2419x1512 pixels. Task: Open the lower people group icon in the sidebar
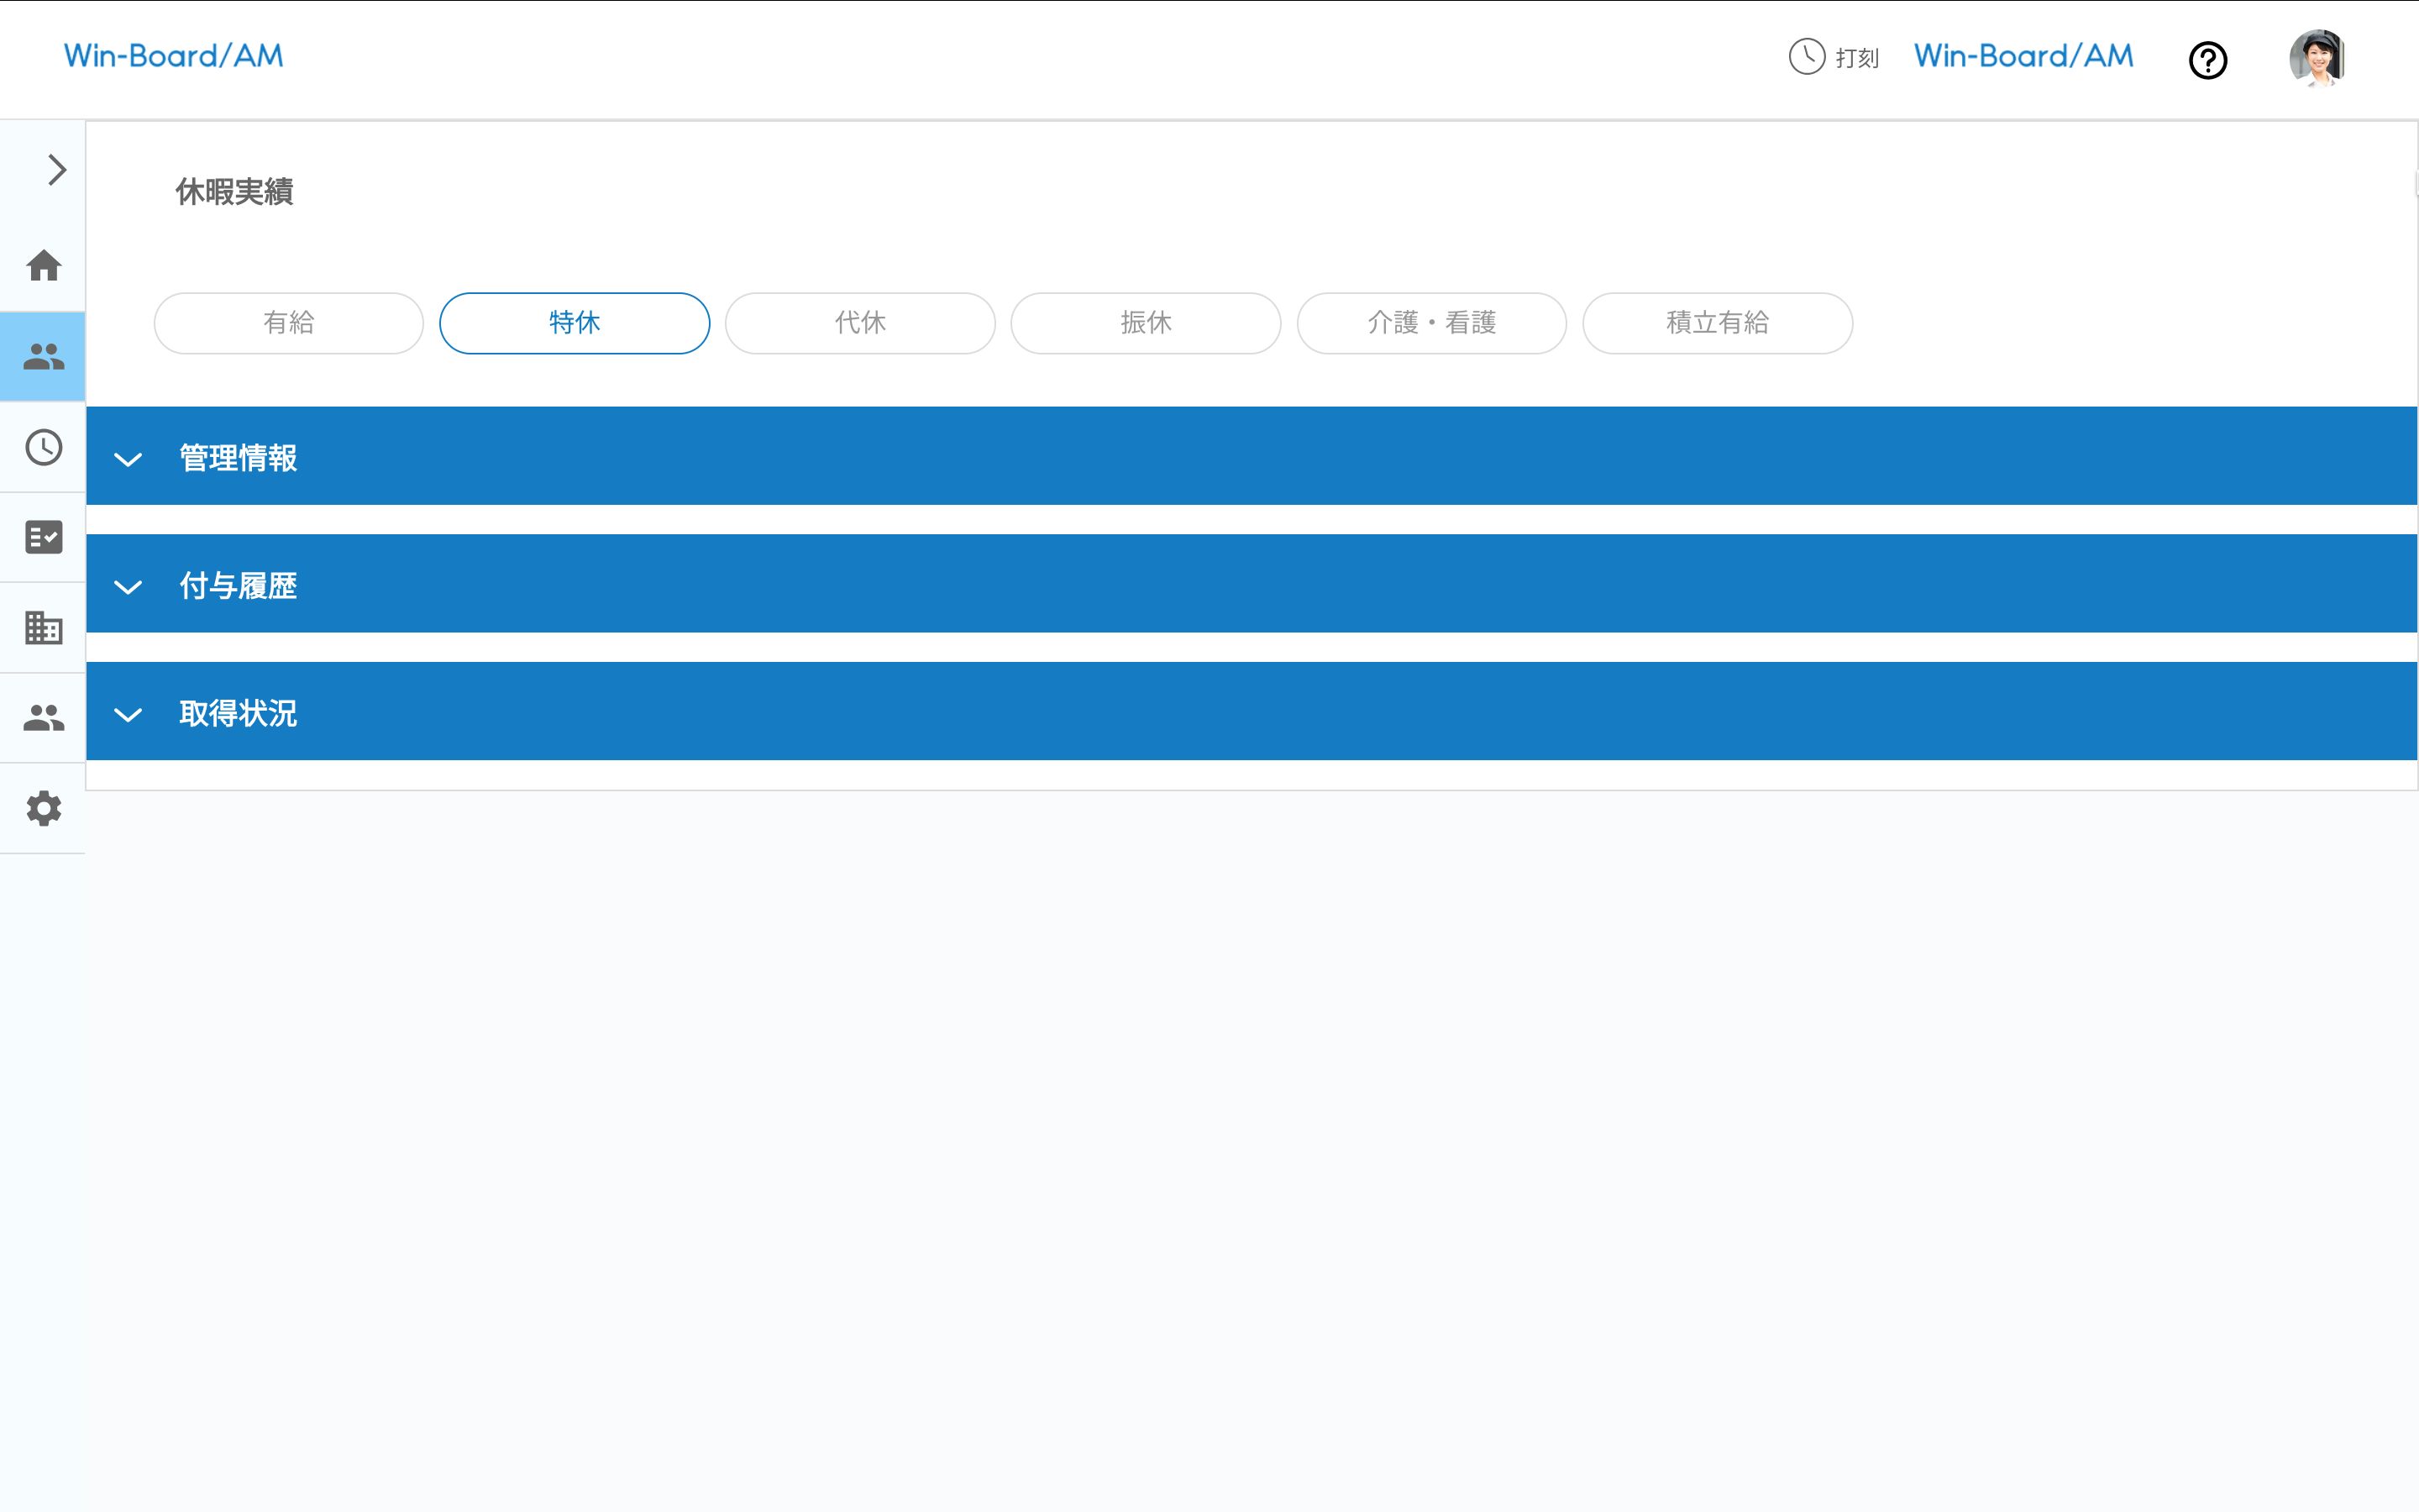44,718
